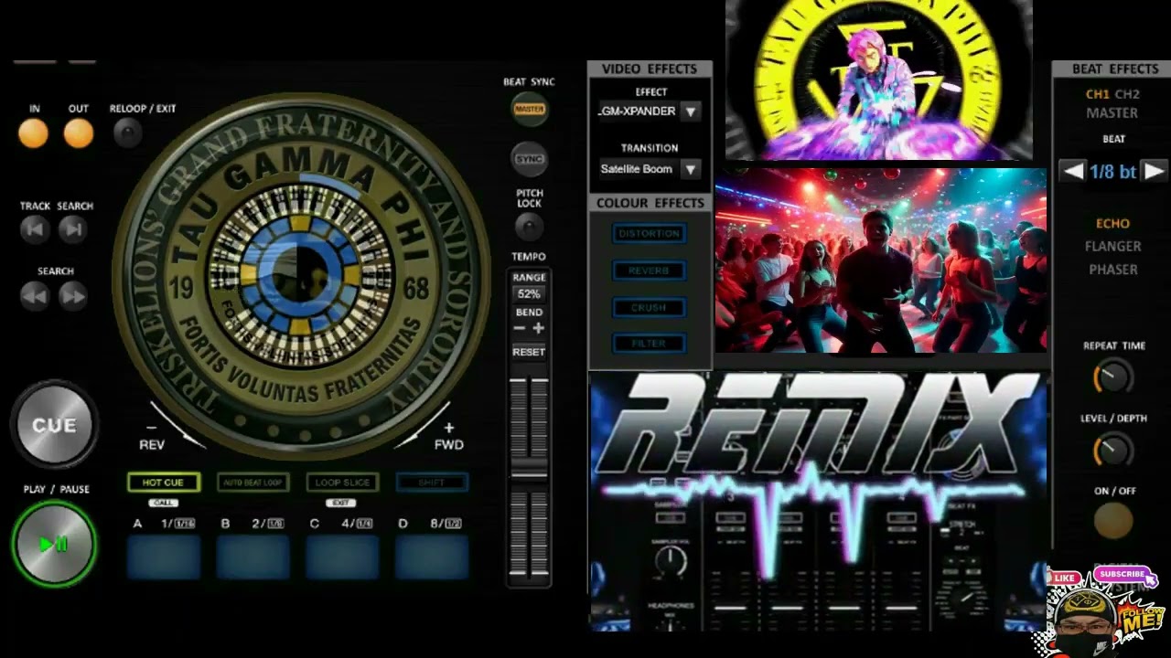Image resolution: width=1171 pixels, height=658 pixels.
Task: Enable the DISTORTION colour effect
Action: coord(649,234)
